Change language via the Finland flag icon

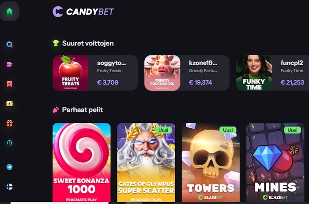coord(9,186)
